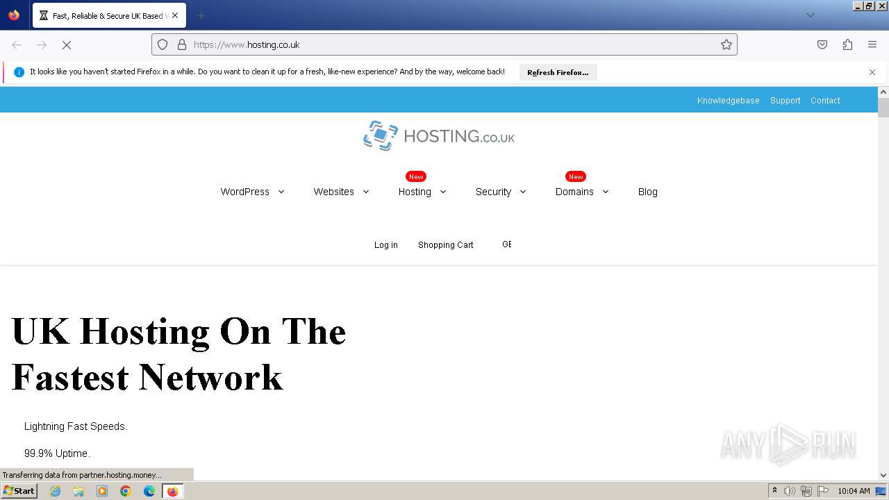889x500 pixels.
Task: Open the network tray icon
Action: 806,491
